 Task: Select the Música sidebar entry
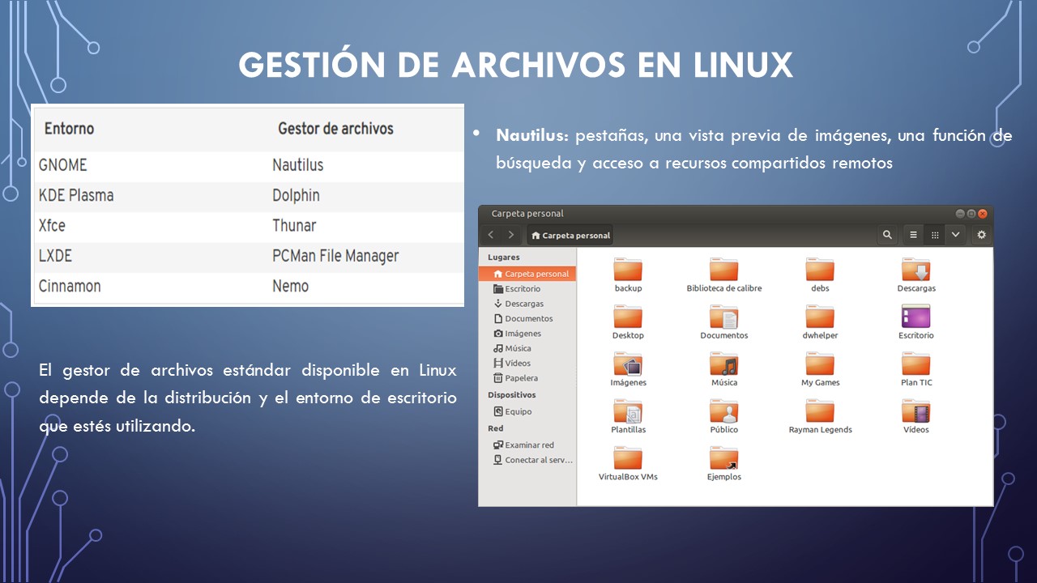520,348
